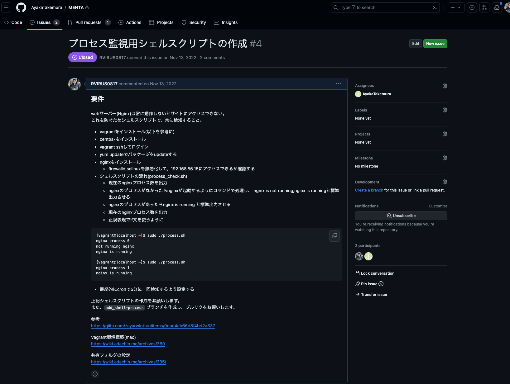Open the Milestone settings gear
Viewport: 510px width, 384px height.
click(x=445, y=158)
